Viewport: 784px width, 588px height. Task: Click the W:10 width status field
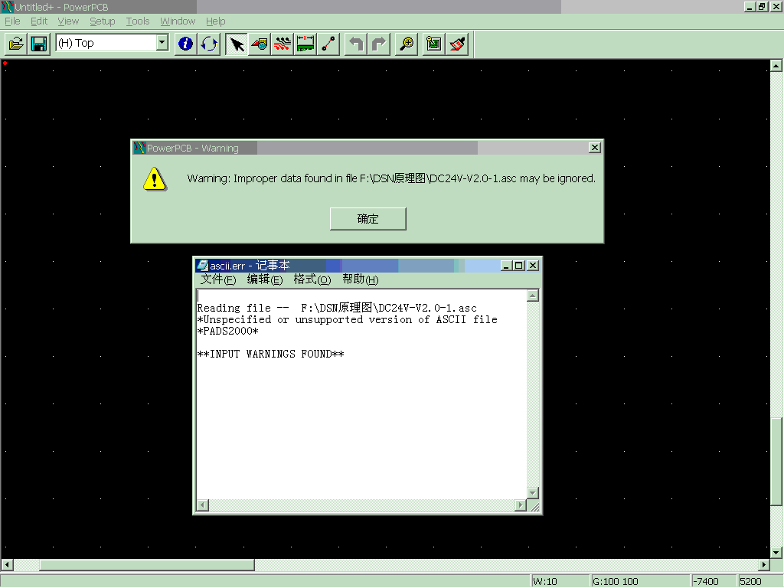[x=559, y=581]
